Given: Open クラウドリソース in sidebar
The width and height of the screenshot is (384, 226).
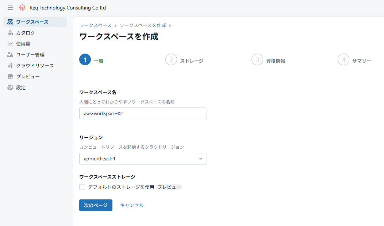Looking at the screenshot, I should pyautogui.click(x=35, y=66).
